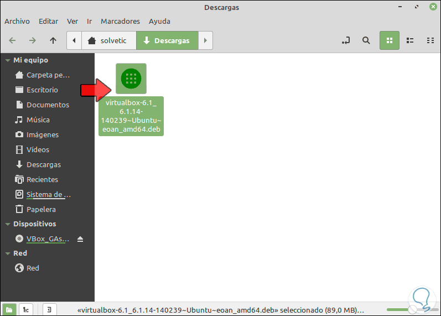Go forward with the right arrow button
The width and height of the screenshot is (441, 316).
(33, 40)
